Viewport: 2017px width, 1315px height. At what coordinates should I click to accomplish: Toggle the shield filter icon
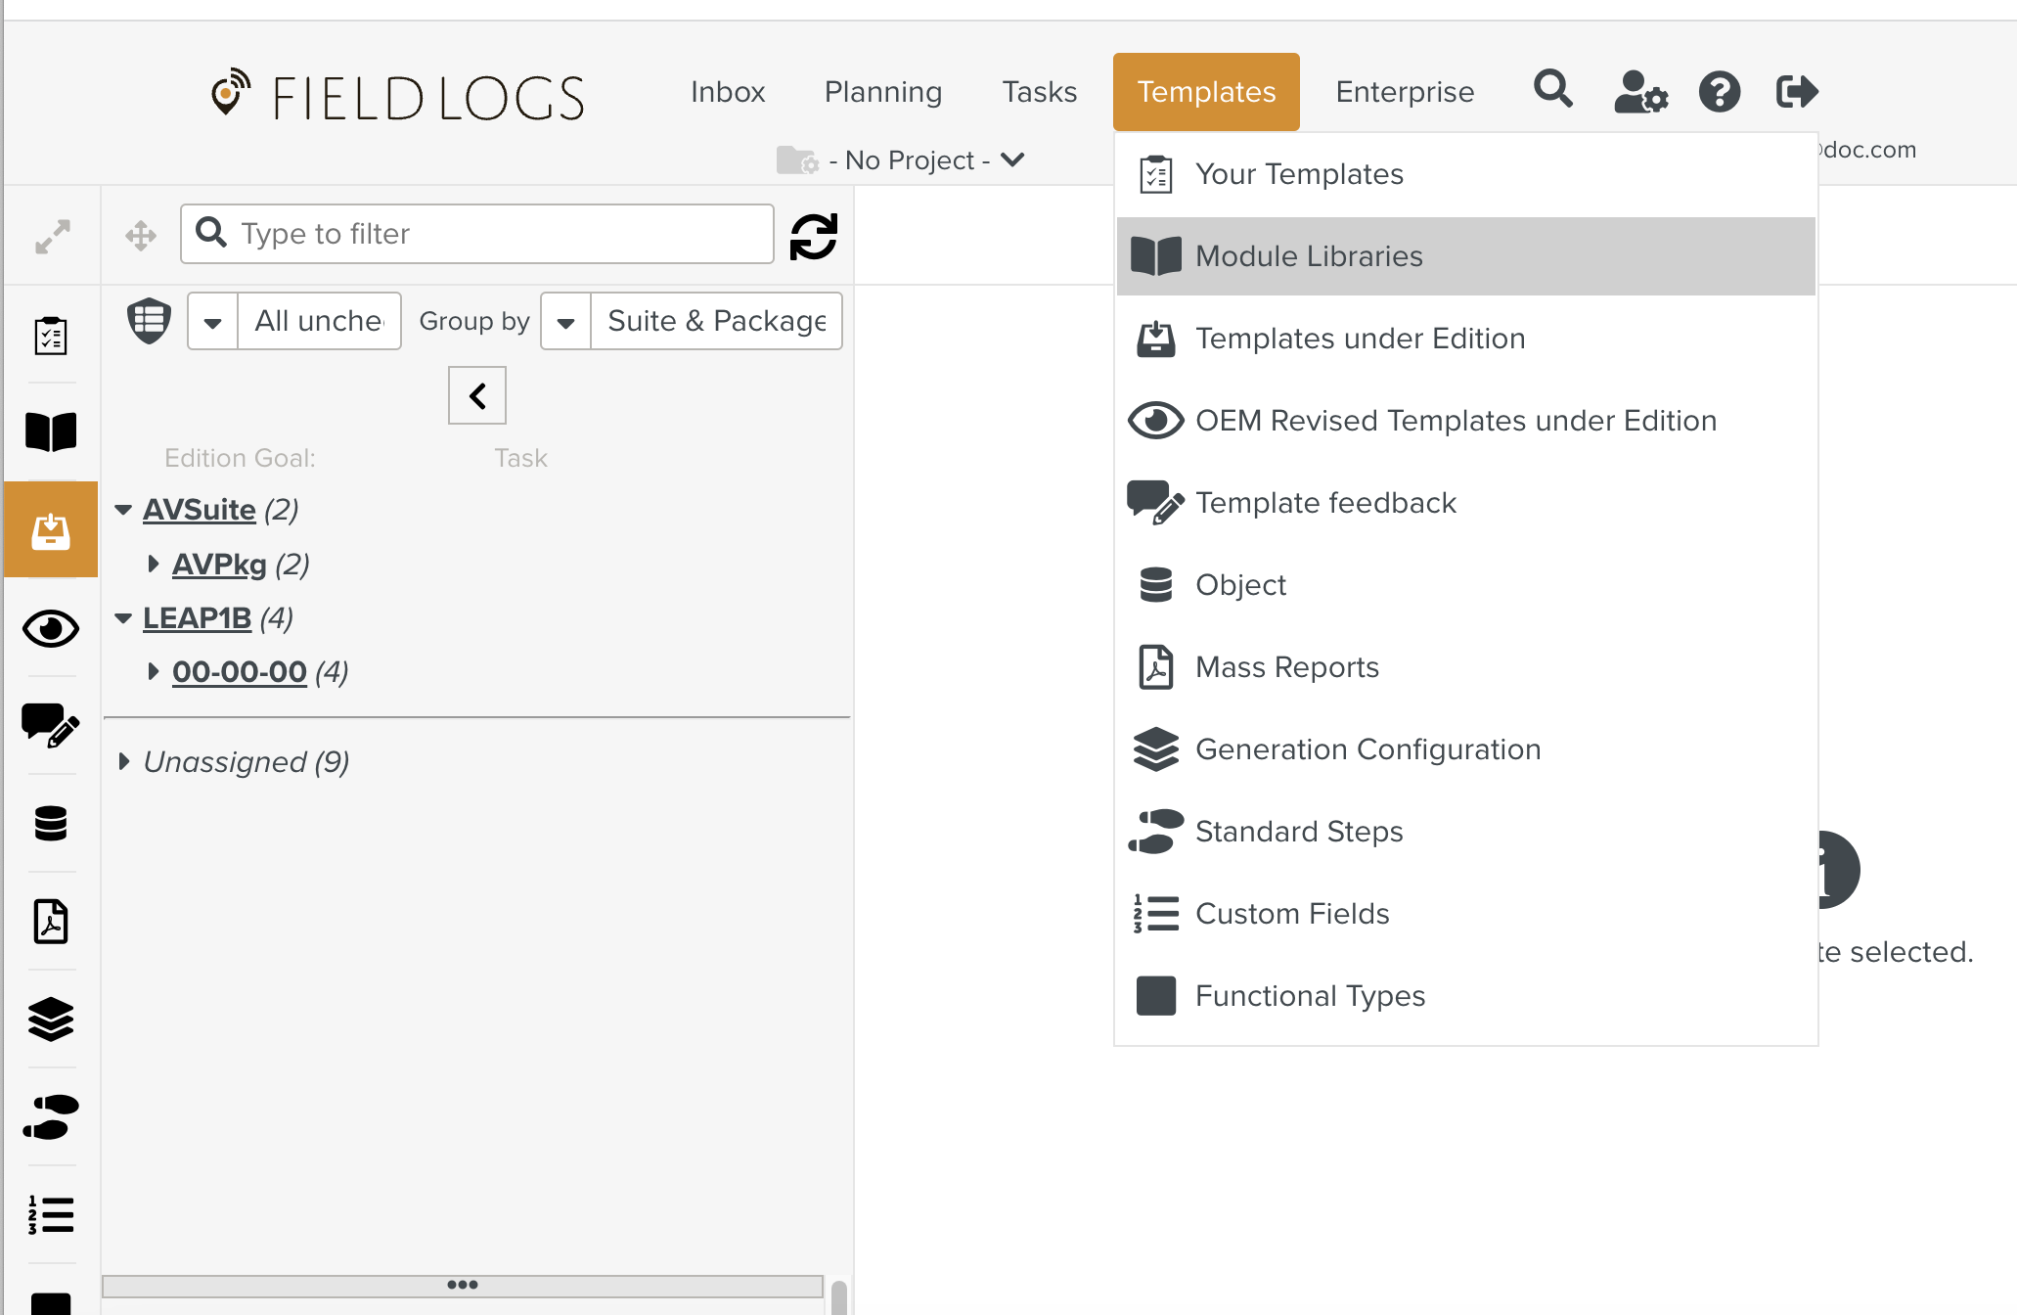[x=149, y=320]
